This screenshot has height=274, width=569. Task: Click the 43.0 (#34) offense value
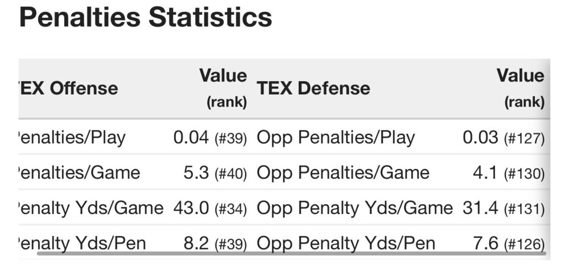coord(210,208)
